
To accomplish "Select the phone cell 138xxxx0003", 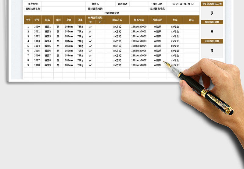I will [139, 41].
